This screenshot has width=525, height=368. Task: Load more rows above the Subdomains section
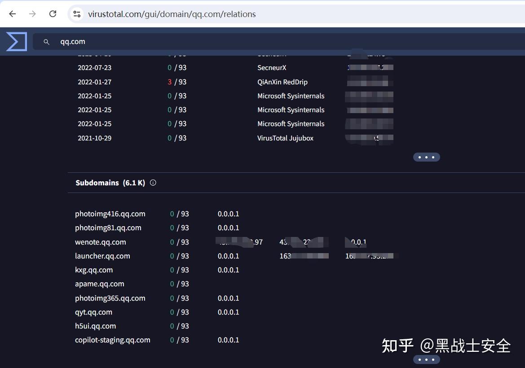coord(426,157)
